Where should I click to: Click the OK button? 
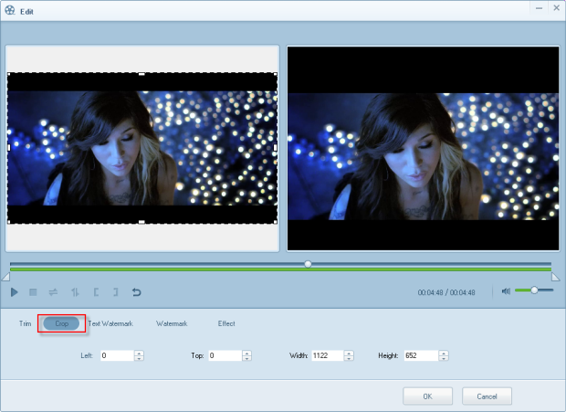[427, 396]
